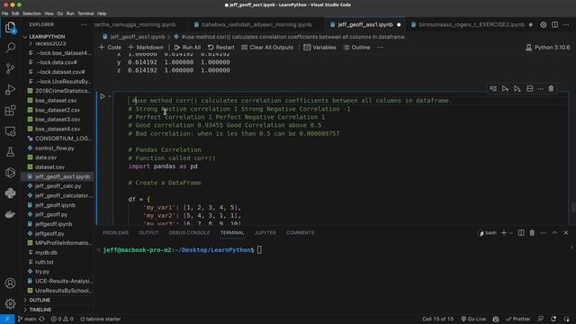Open the Terminal menu

(x=85, y=13)
